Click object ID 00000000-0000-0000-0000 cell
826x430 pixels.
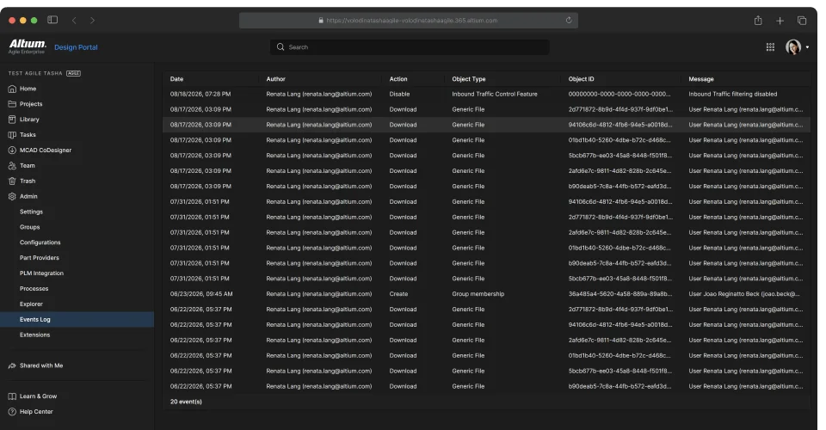coord(619,95)
